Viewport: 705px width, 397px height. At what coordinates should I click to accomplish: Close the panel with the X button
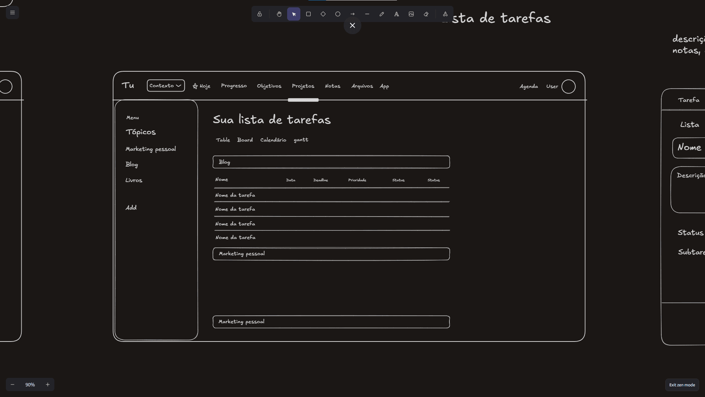pyautogui.click(x=352, y=25)
